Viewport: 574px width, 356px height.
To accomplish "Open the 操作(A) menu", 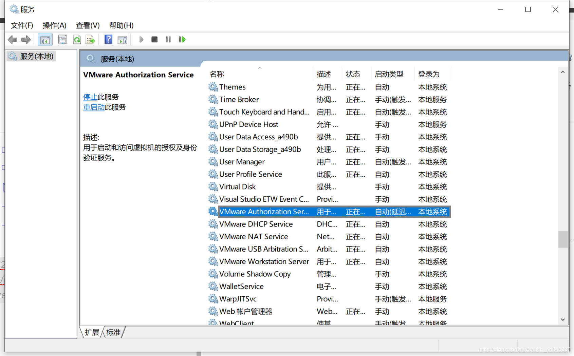I will [54, 25].
